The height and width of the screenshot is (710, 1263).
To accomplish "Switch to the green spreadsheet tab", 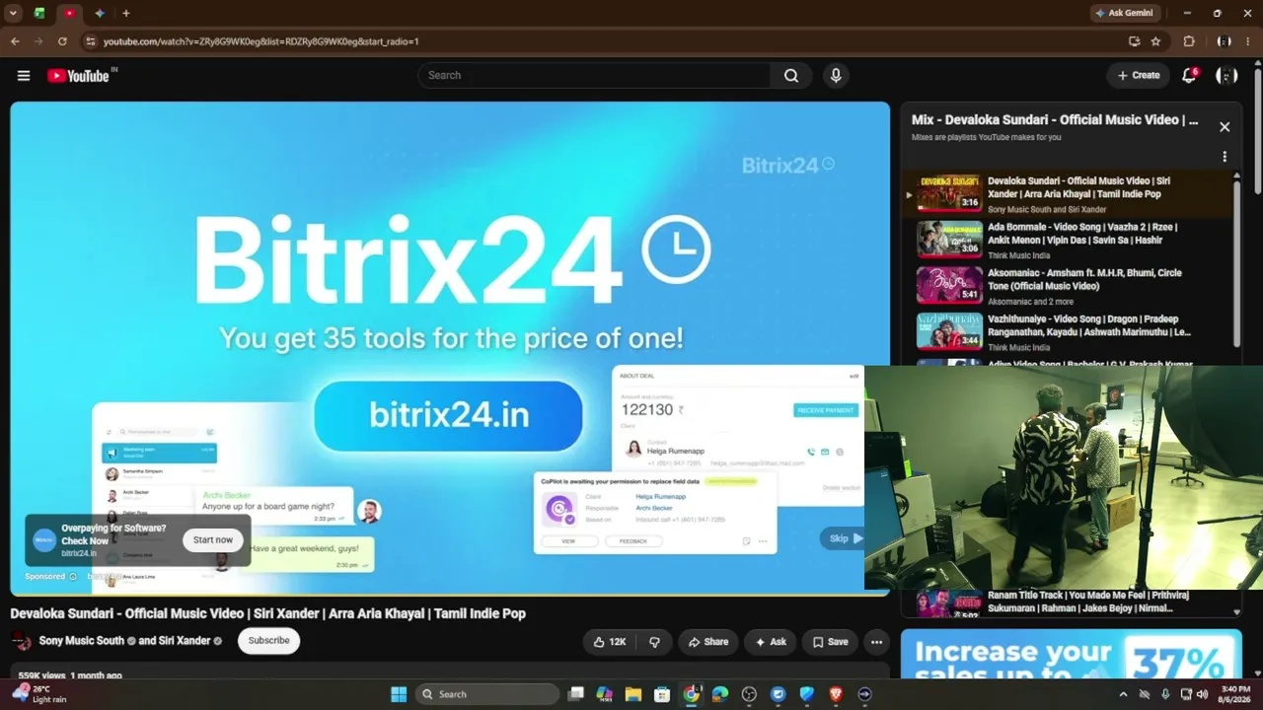I will pos(39,14).
